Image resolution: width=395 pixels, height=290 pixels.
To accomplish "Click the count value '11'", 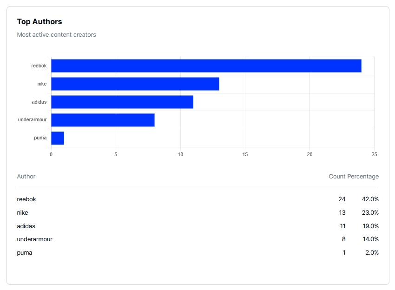I will [x=342, y=226].
